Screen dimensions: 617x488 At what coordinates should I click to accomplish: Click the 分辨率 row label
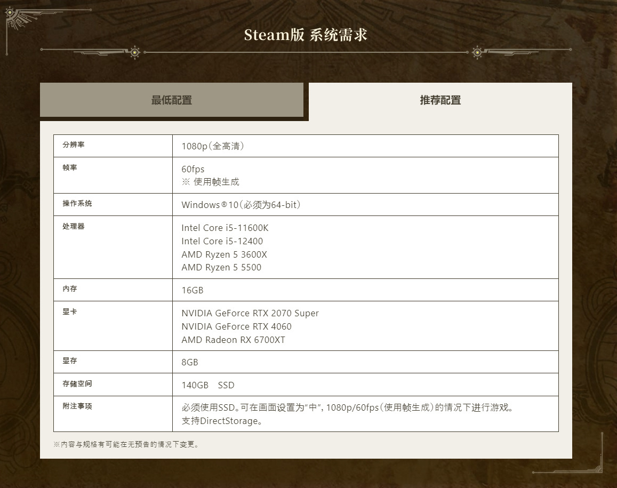tap(74, 145)
